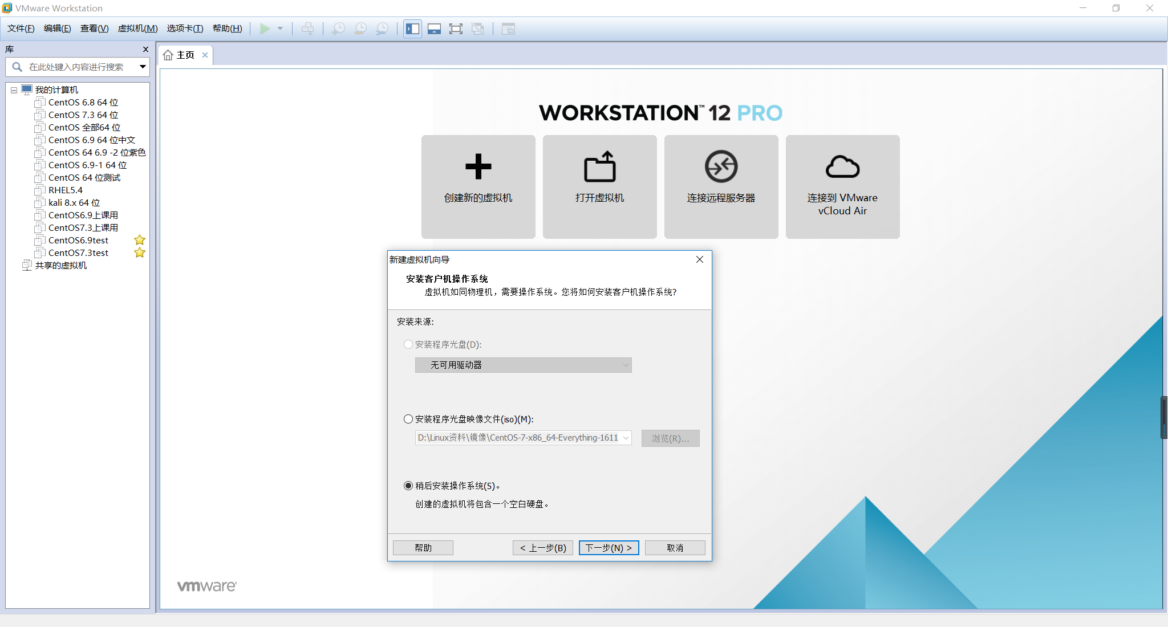Collapse the 我的计算机 tree node
The image size is (1168, 627).
tap(14, 90)
